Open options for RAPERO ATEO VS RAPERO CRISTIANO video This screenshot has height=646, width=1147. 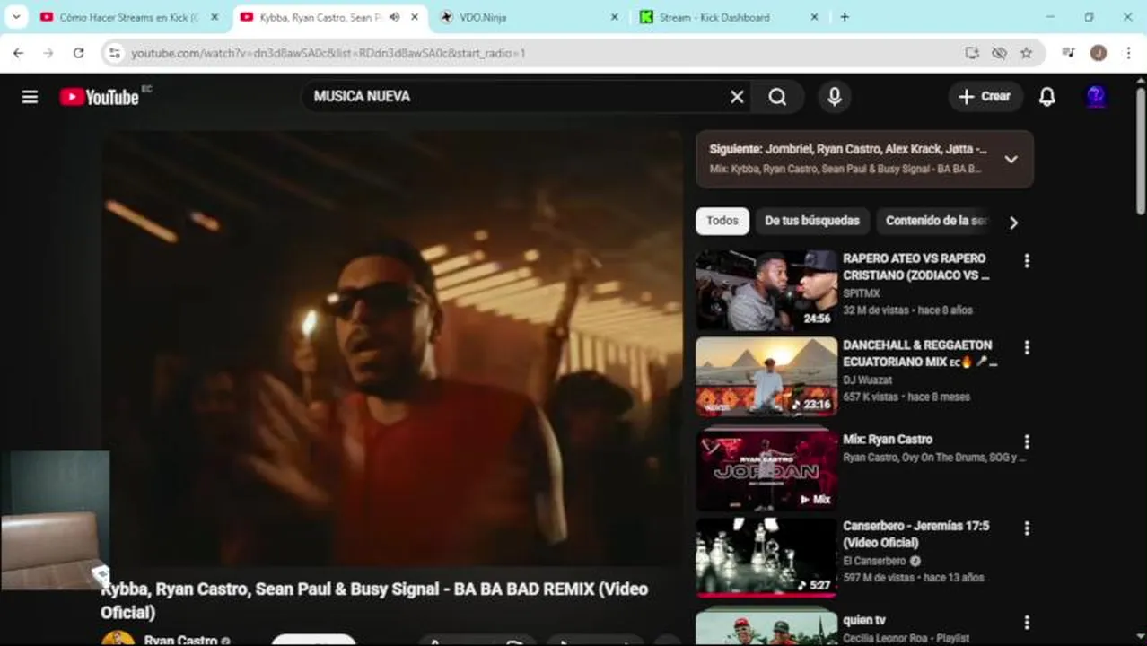coord(1027,261)
